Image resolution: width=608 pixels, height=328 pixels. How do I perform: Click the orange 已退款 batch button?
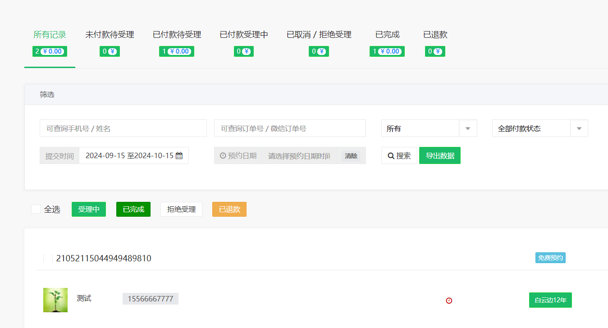coord(229,209)
